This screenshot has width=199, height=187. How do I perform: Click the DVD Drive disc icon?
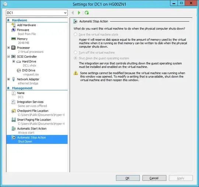coord(19,70)
